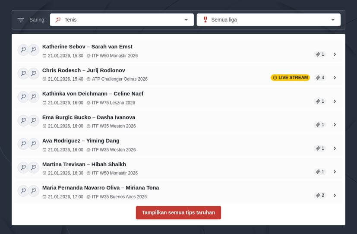
Task: Click tennis racket icon for Ema Burgic Bucko
Action: 23,120
